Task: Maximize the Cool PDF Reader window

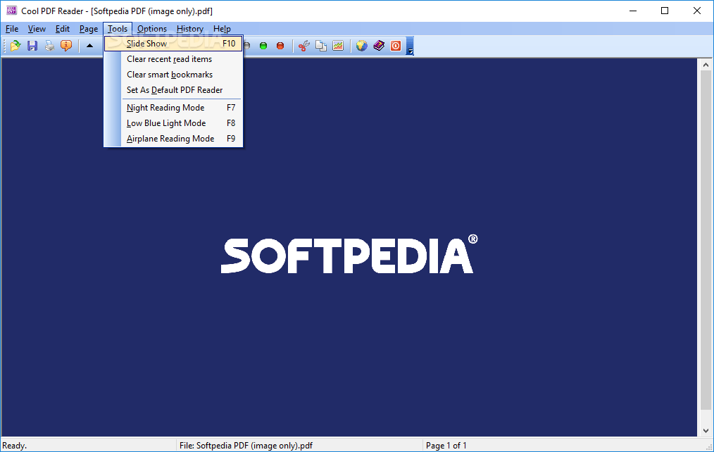Action: click(665, 11)
